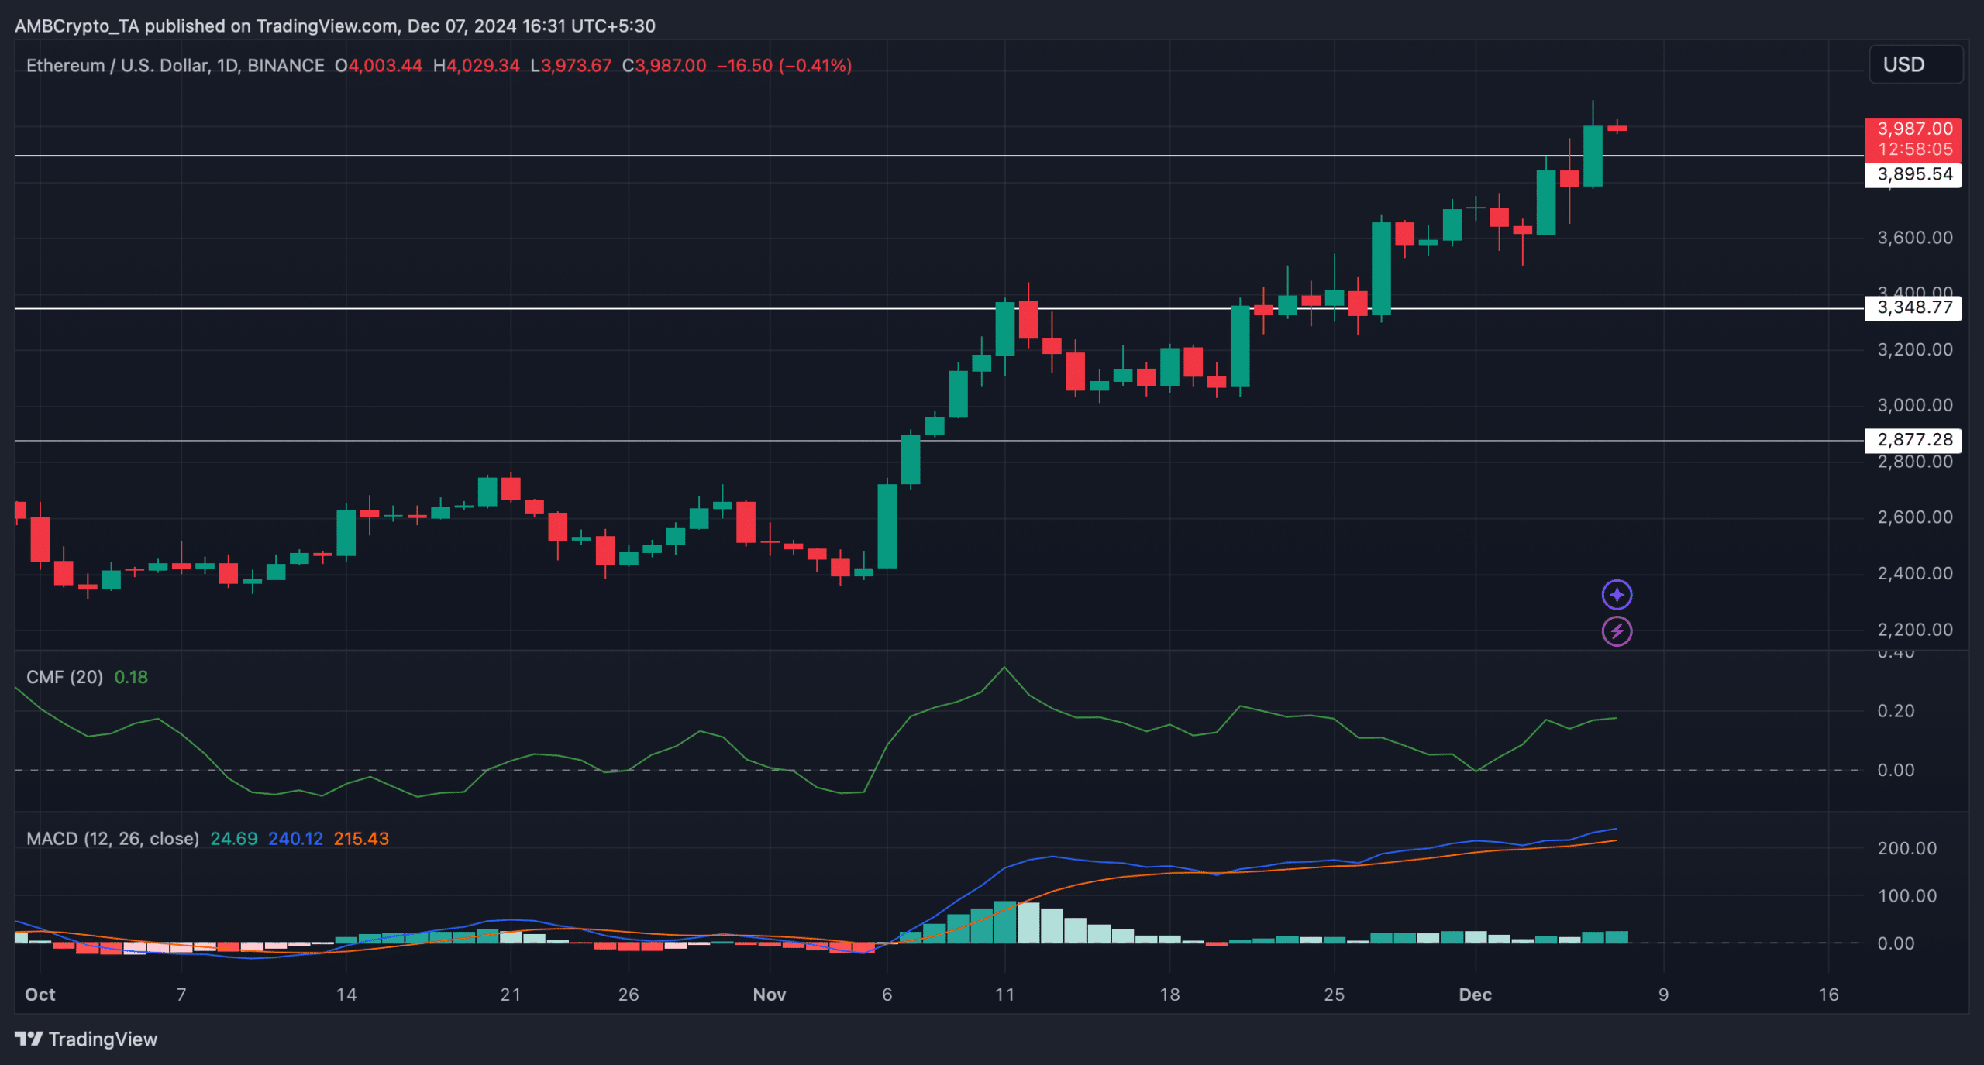Viewport: 1984px width, 1065px height.
Task: Click the MACD (12, 26, close) indicator title
Action: [112, 839]
